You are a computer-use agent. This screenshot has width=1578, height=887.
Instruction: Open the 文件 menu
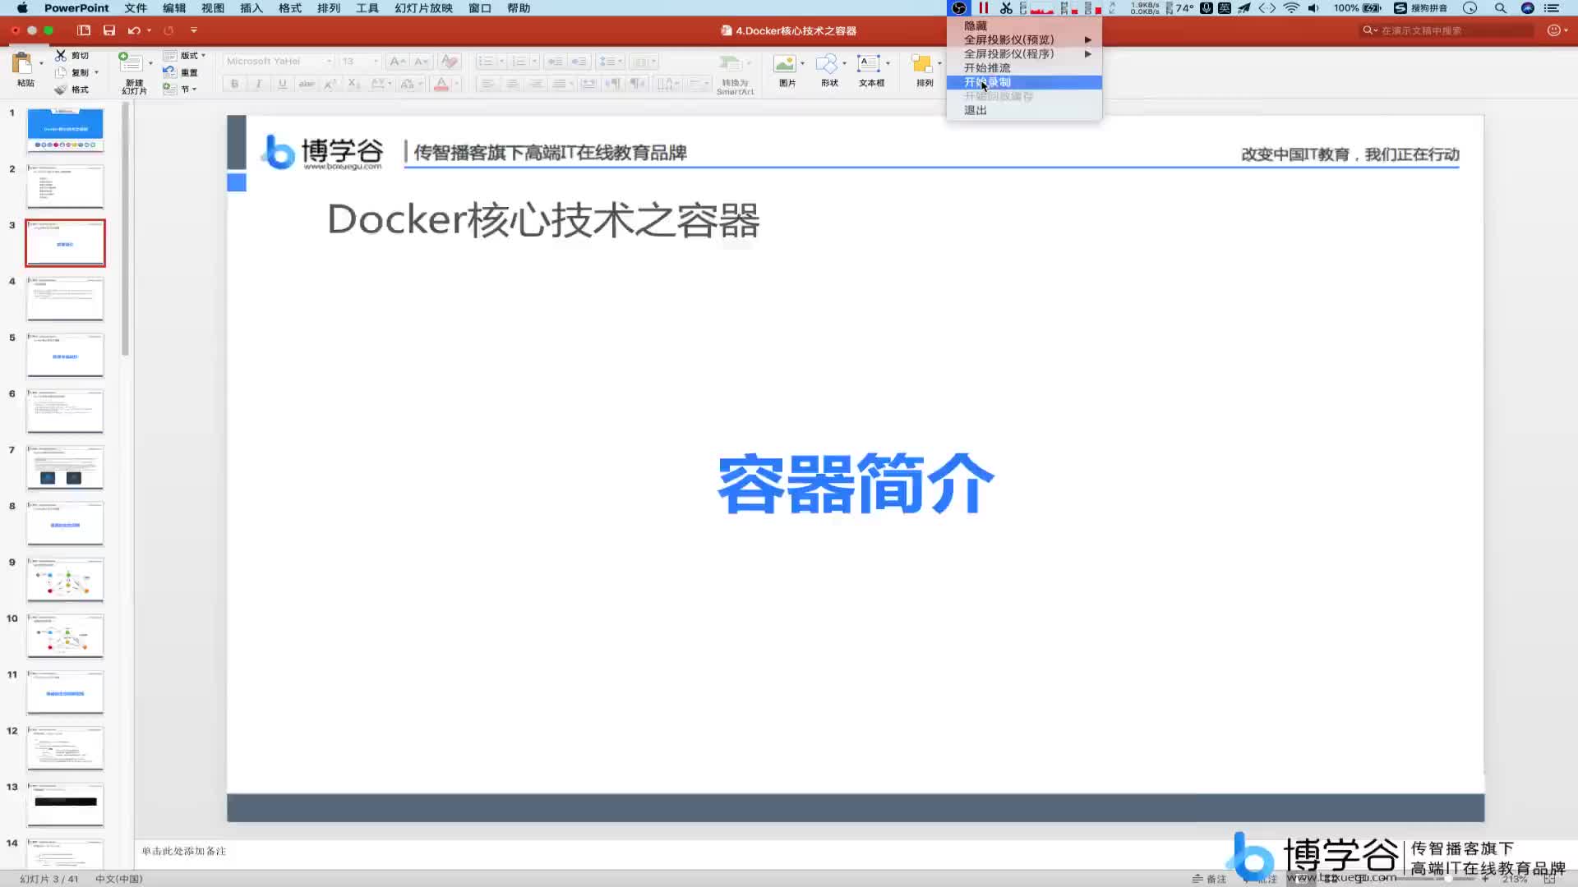pos(136,8)
